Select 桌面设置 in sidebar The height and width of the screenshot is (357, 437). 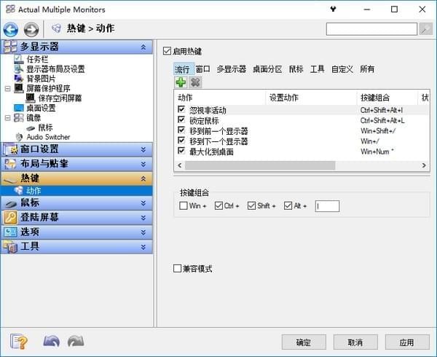point(41,108)
